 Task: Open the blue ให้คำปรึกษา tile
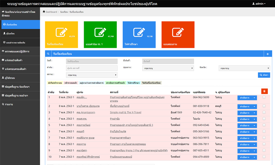tap(139, 35)
